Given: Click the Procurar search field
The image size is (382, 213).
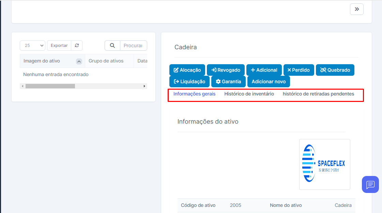Looking at the screenshot, I should 133,46.
